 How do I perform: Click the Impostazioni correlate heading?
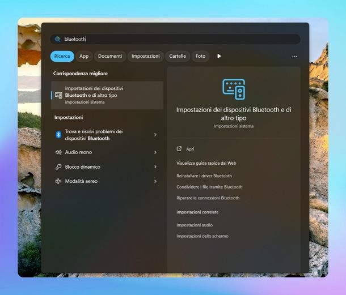pos(197,212)
